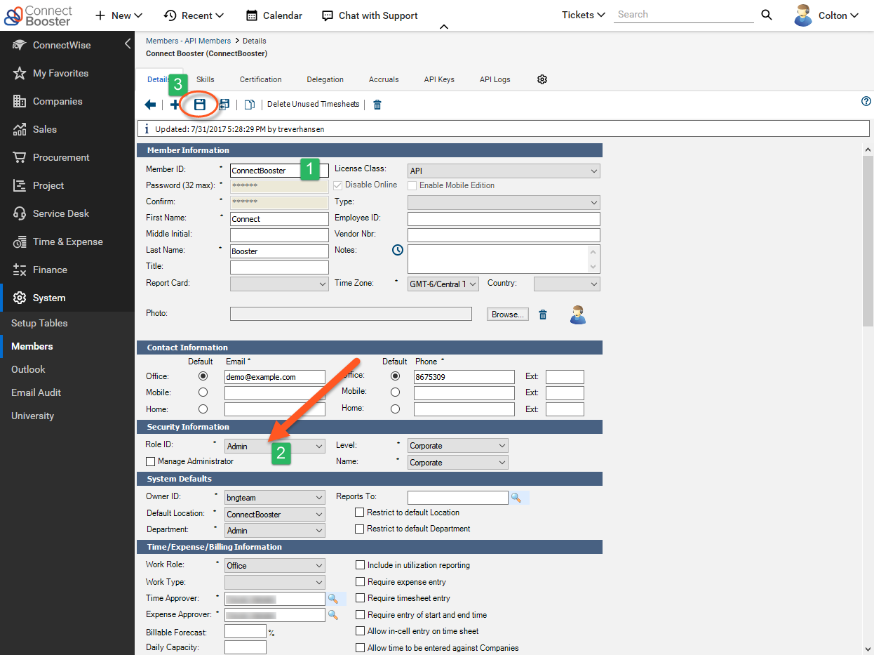Screen dimensions: 874x655
Task: Open the Owner ID dropdown
Action: [x=275, y=497]
